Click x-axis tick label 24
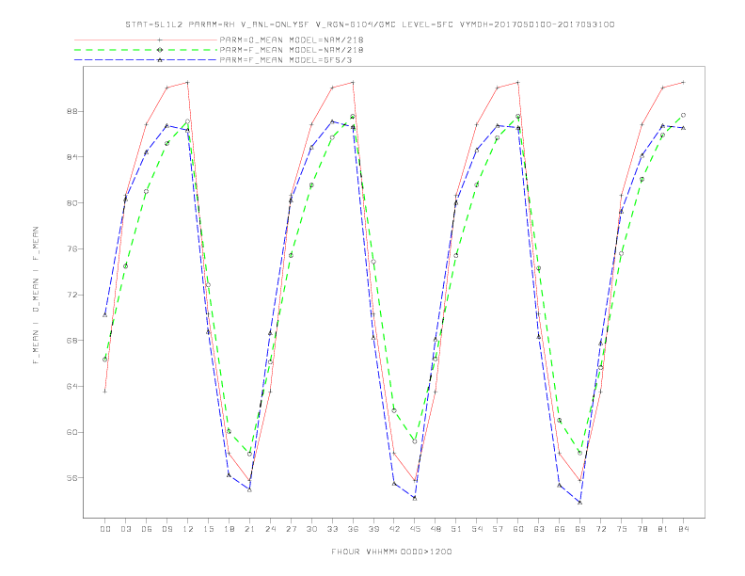Image resolution: width=745 pixels, height=576 pixels. [270, 529]
